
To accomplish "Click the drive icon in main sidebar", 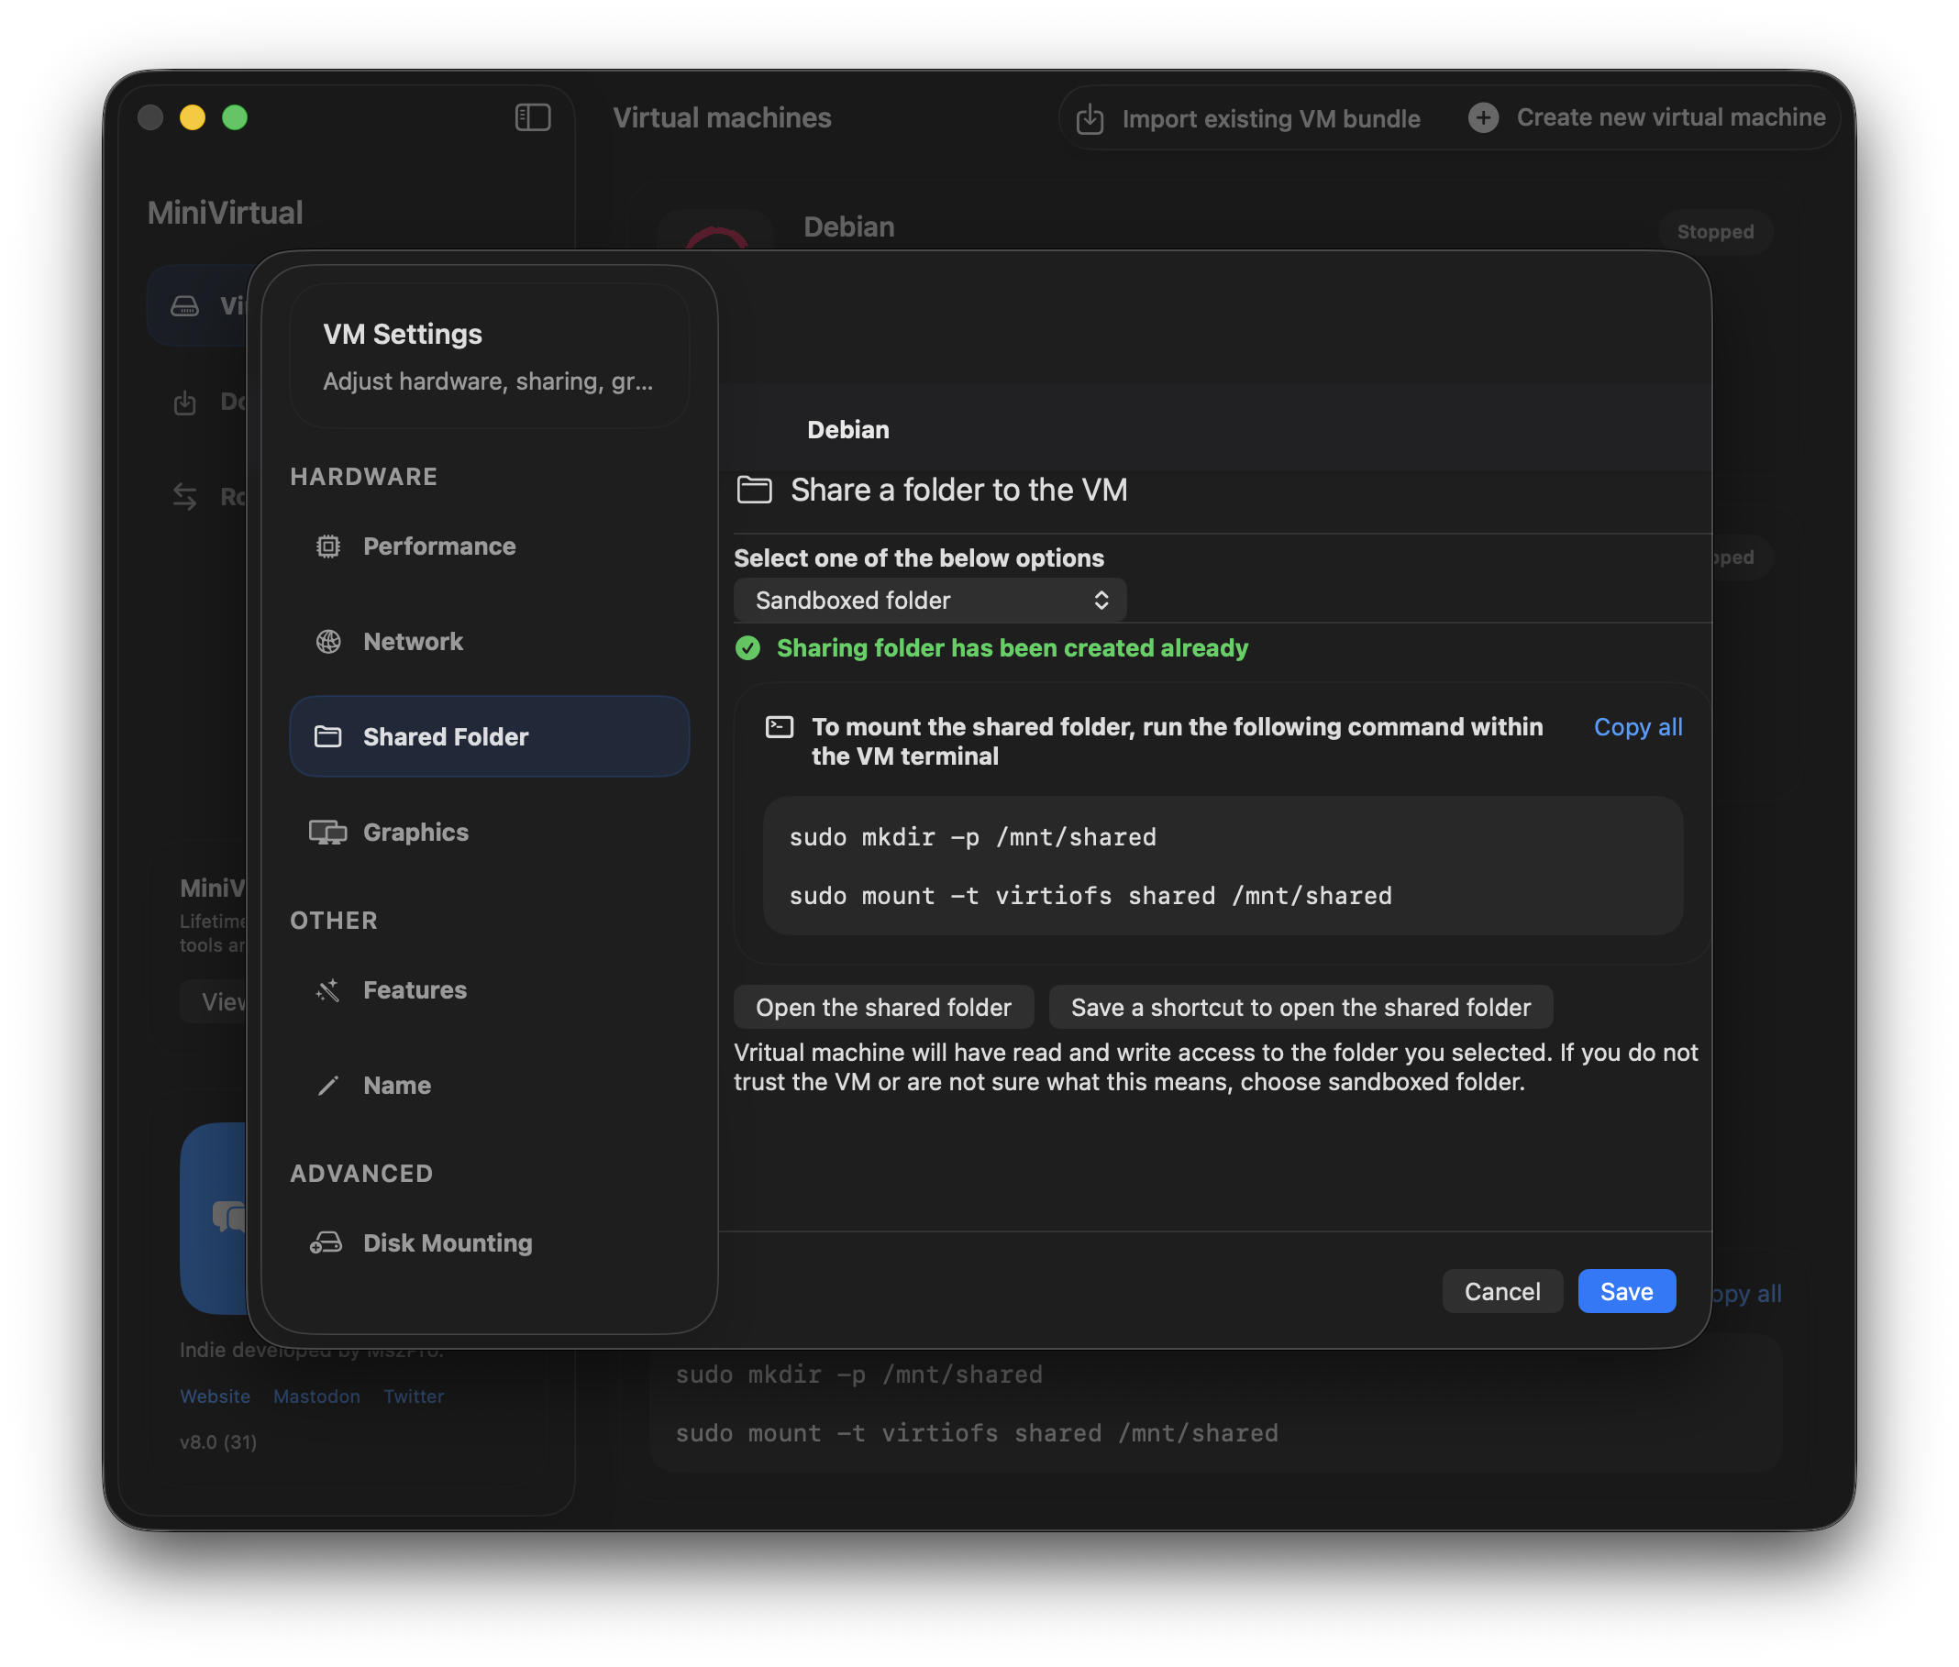I will click(x=184, y=305).
